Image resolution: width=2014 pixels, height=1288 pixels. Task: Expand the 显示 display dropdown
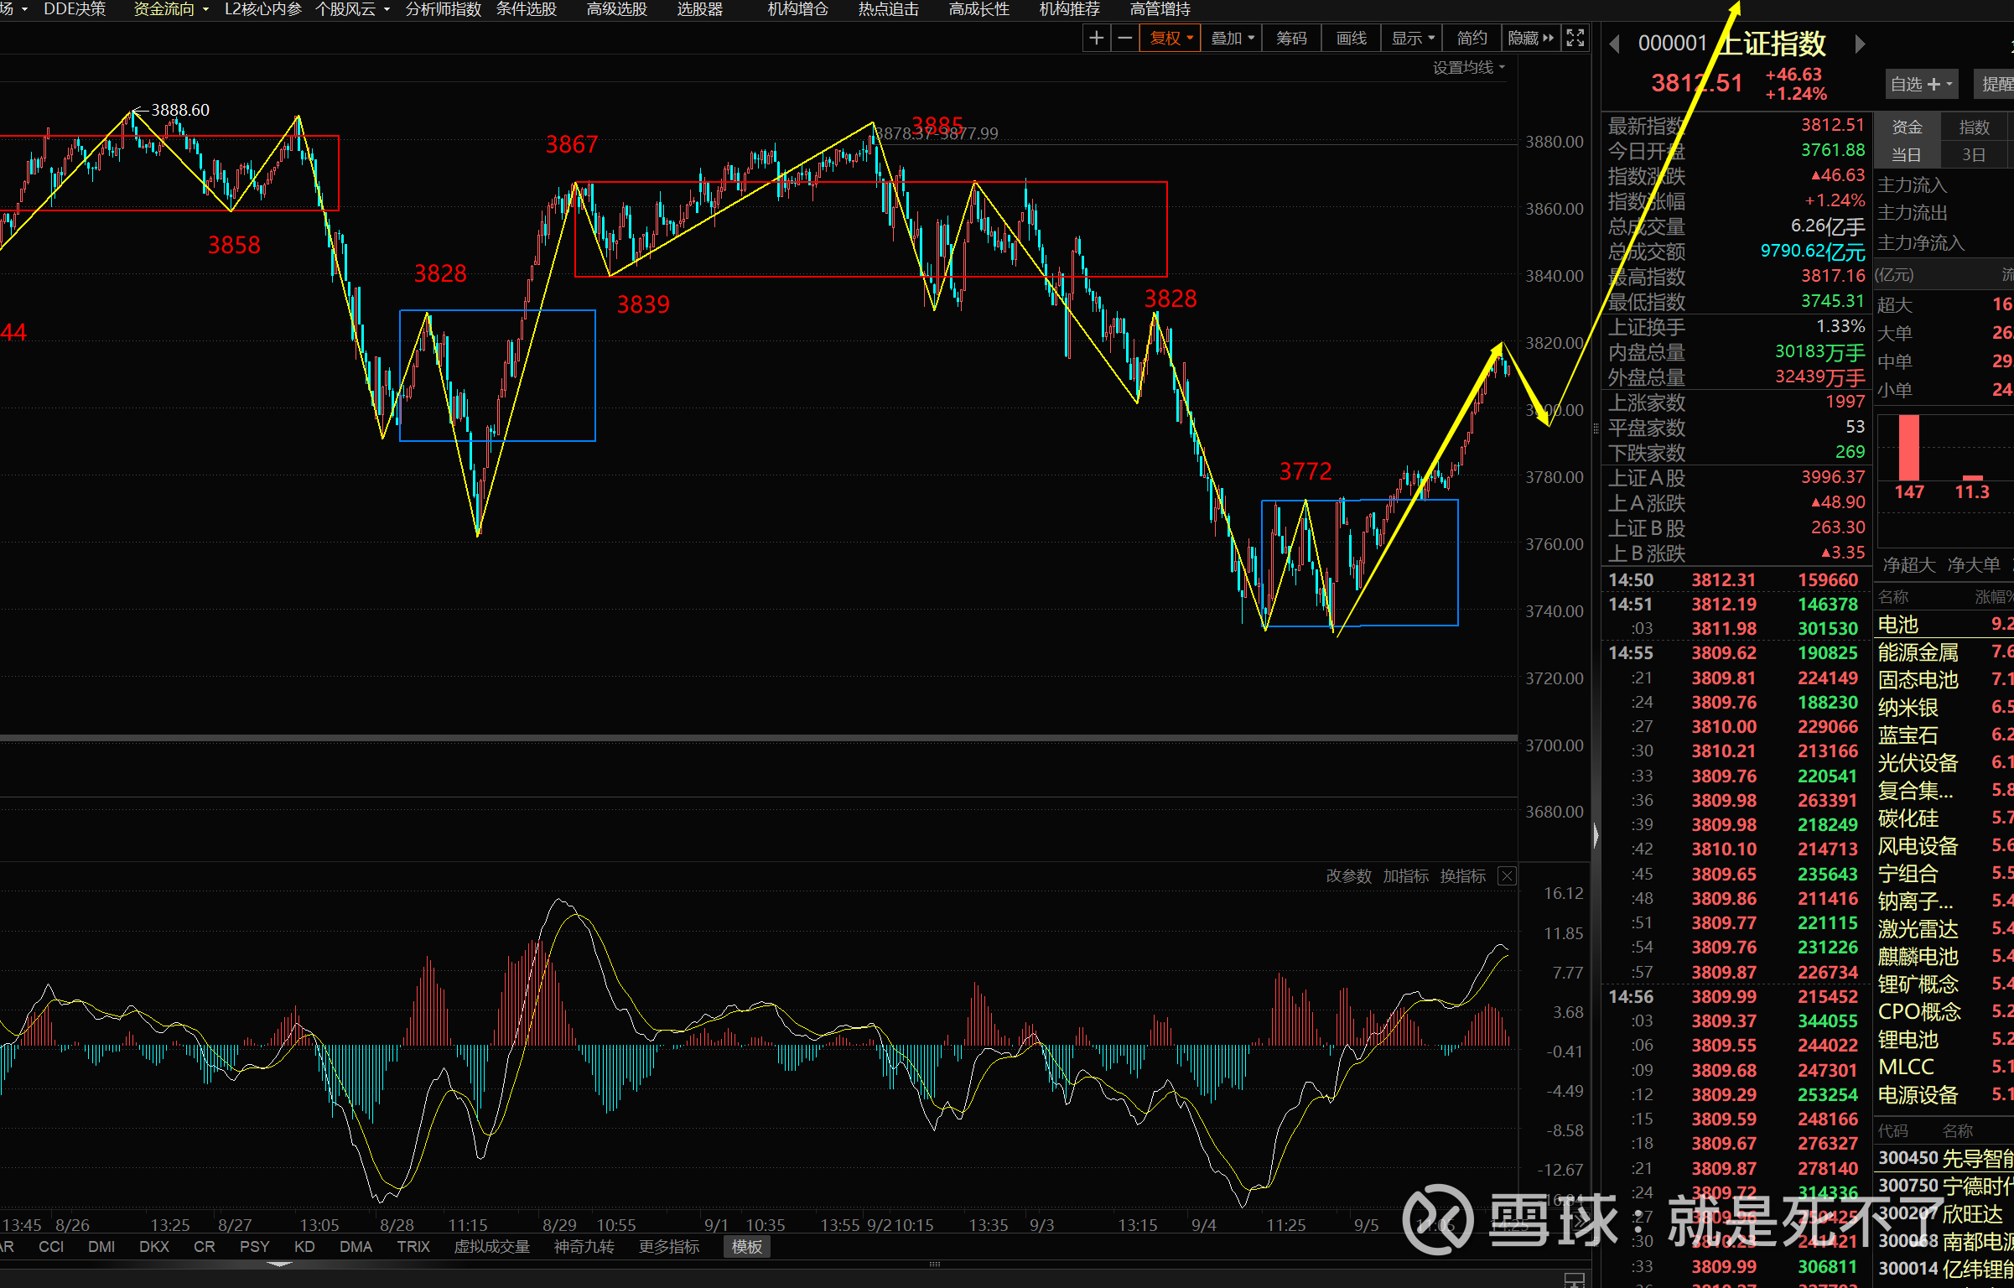(x=1413, y=38)
